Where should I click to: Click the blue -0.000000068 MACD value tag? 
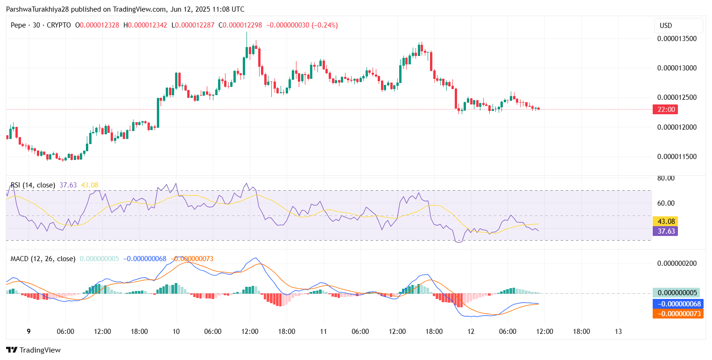click(x=677, y=304)
